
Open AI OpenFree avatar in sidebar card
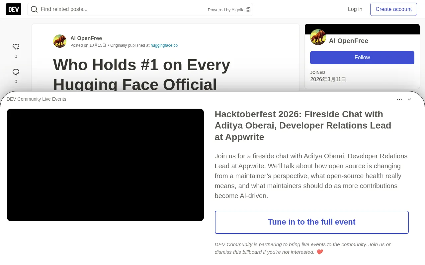click(318, 37)
